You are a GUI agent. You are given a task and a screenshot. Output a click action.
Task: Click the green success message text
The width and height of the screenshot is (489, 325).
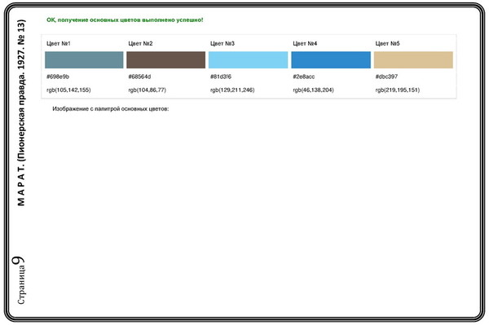coord(125,20)
